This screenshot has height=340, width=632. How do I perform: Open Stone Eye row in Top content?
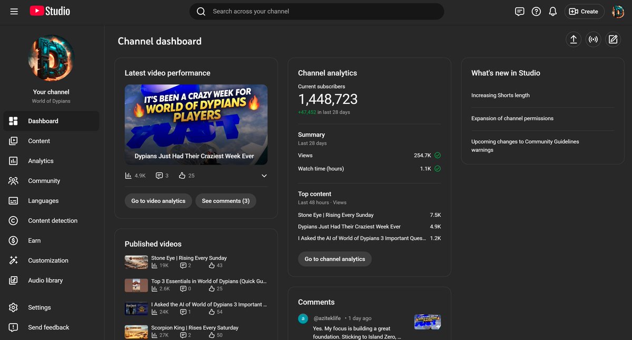(x=369, y=215)
